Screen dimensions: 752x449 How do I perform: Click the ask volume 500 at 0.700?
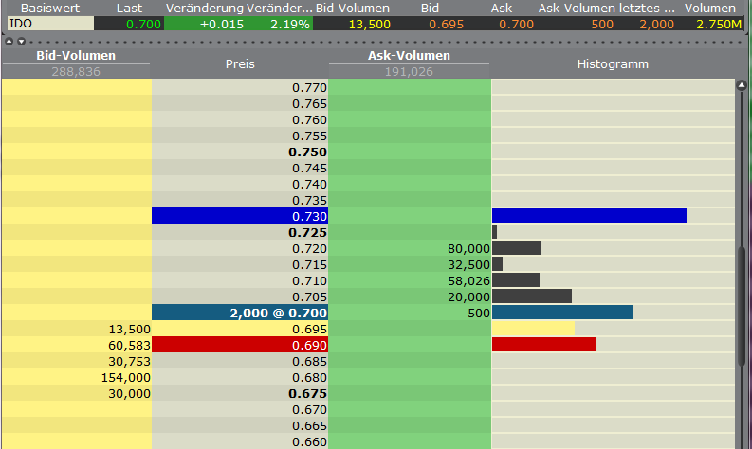479,313
